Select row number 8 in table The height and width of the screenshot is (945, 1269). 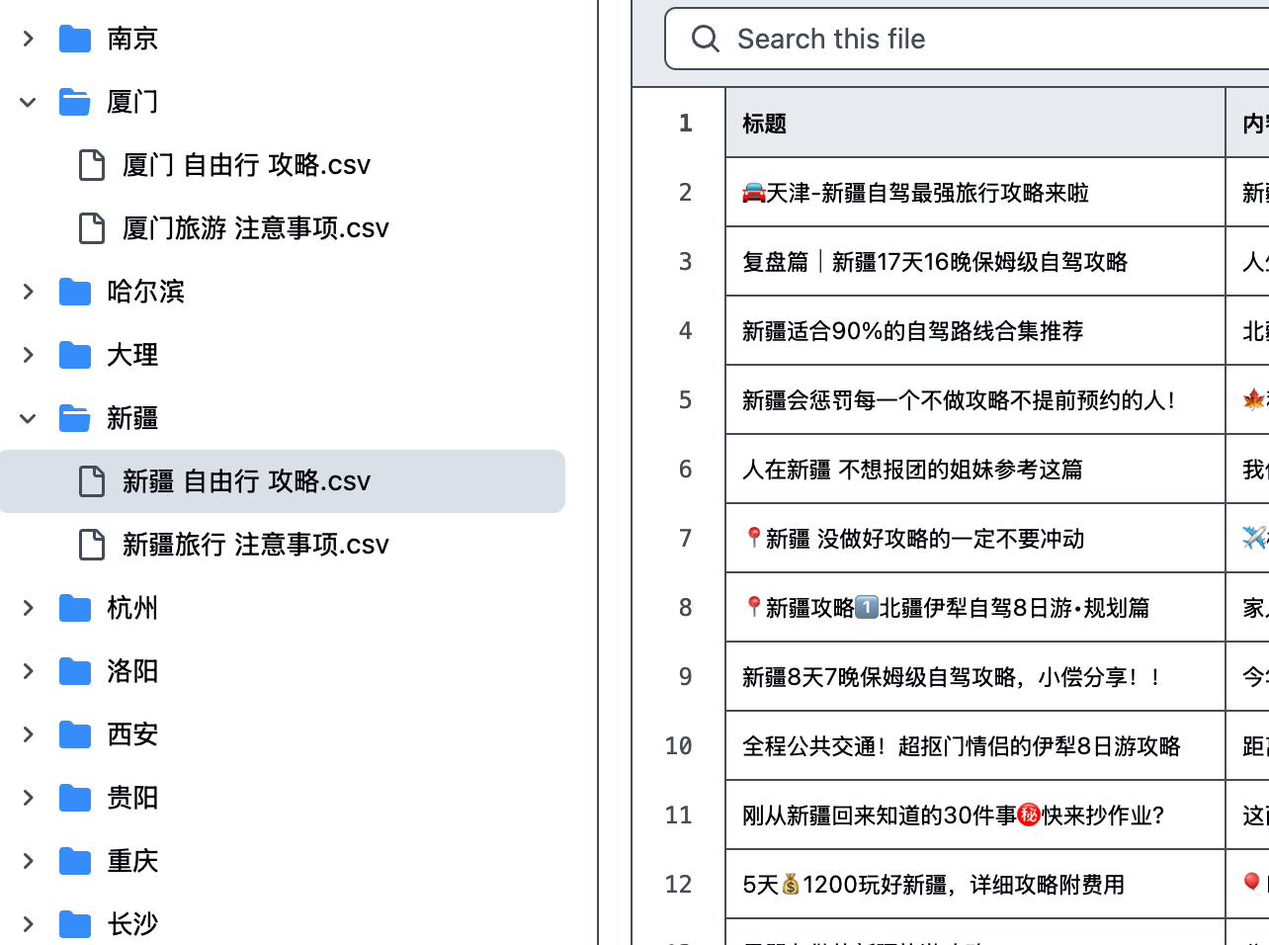point(685,607)
